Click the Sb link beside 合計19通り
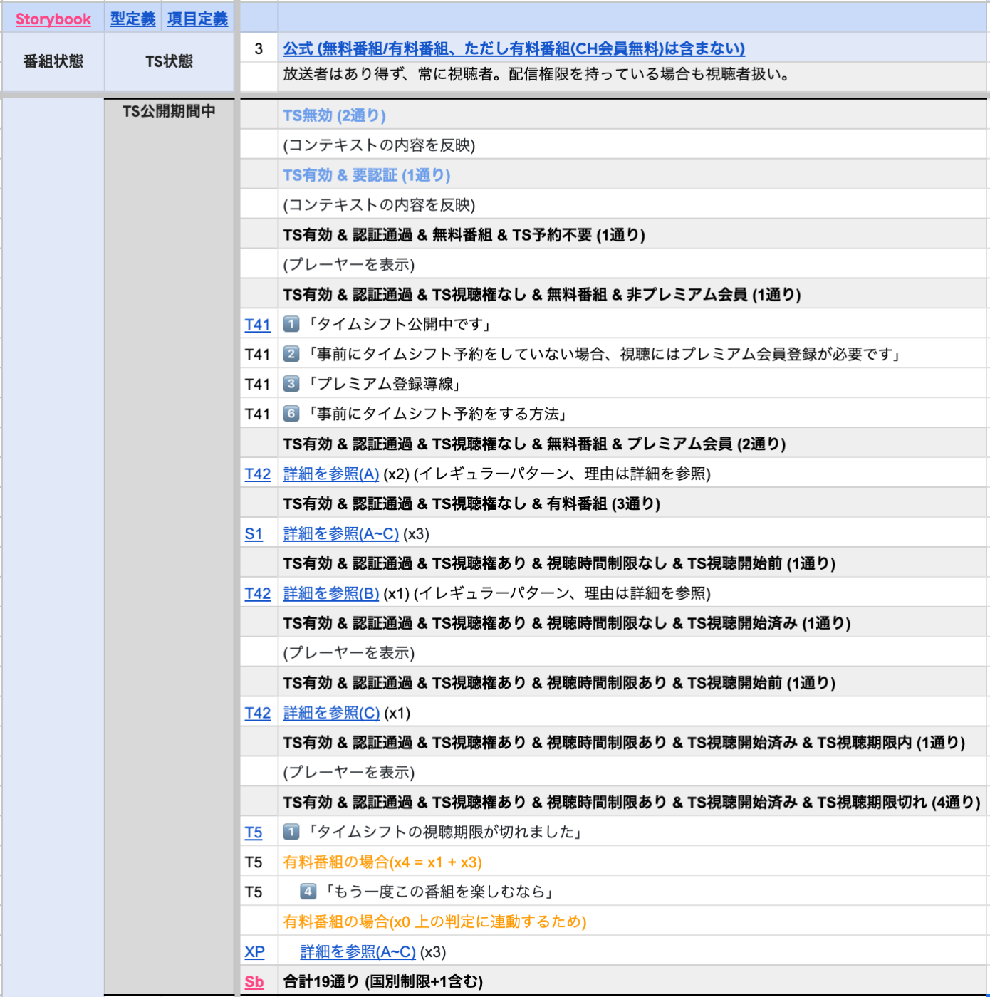The image size is (990, 997). click(254, 981)
